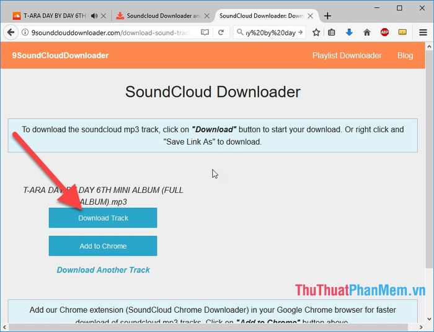
Task: Go back using browser back arrow
Action: click(x=11, y=32)
